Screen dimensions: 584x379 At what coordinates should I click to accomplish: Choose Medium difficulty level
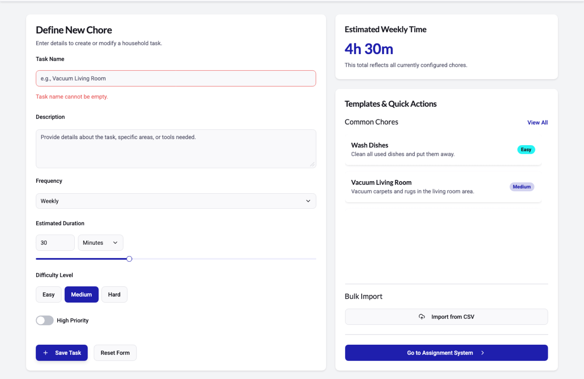coord(81,295)
